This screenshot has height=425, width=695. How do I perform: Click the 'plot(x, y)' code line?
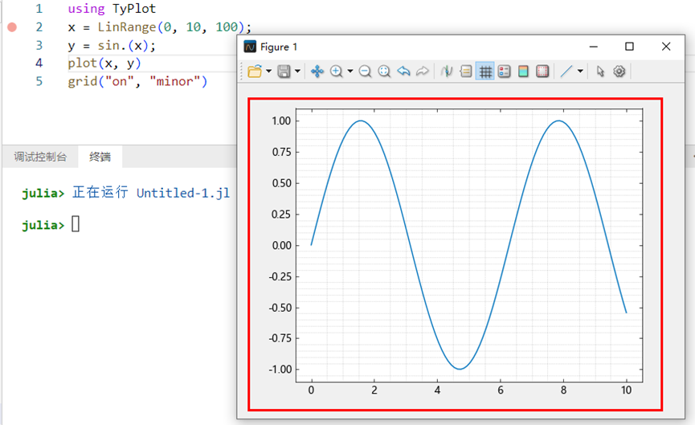[x=104, y=63]
